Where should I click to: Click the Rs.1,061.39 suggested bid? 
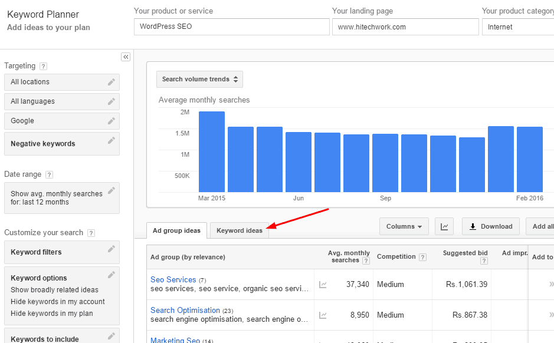click(466, 285)
